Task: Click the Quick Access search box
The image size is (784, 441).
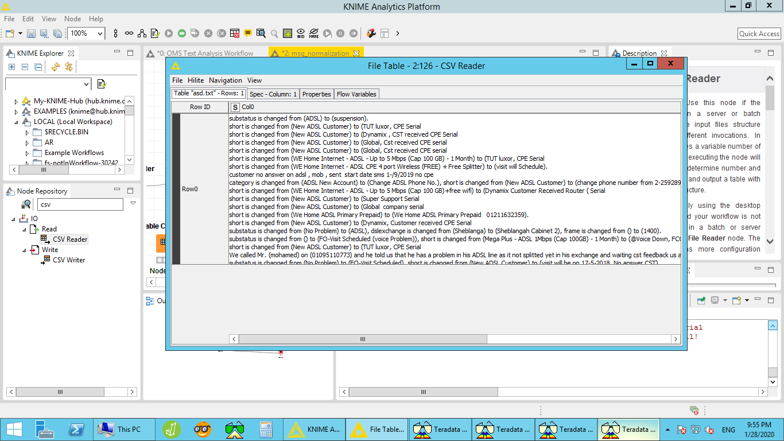Action: click(x=759, y=34)
